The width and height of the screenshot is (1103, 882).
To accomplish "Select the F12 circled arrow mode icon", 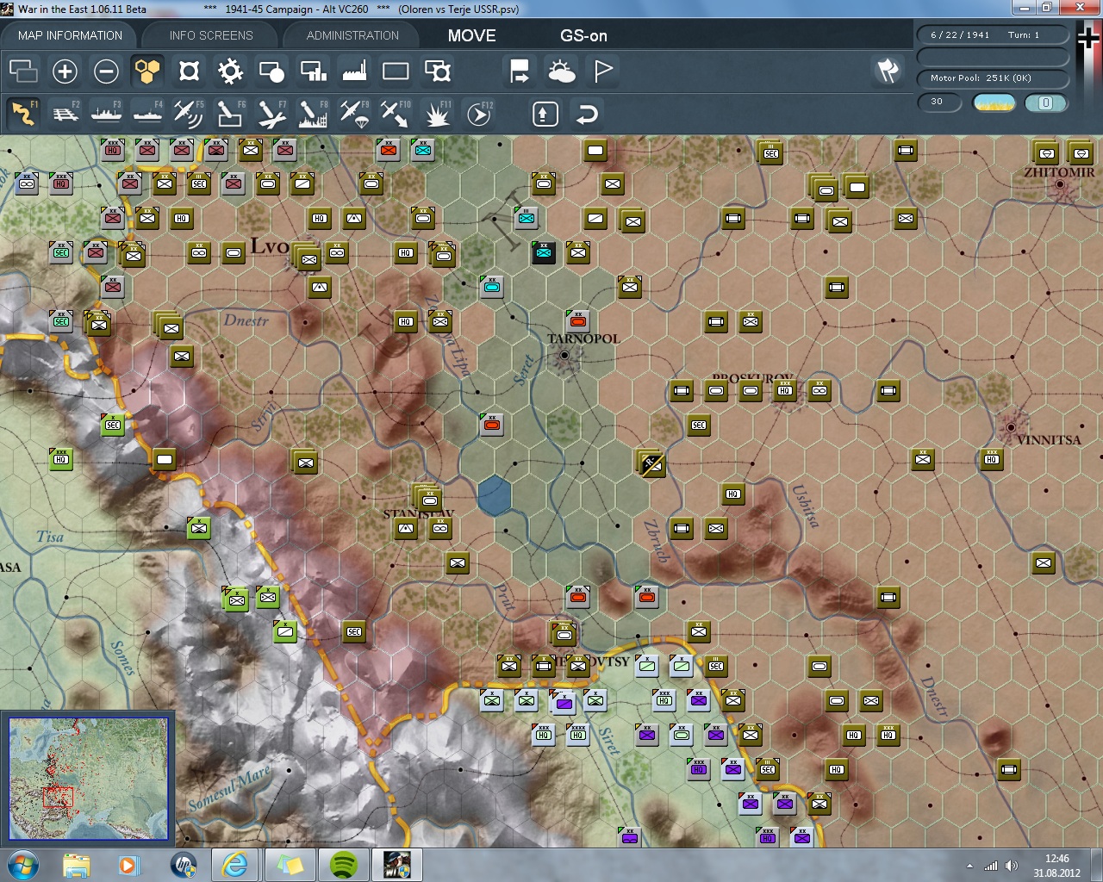I will tap(479, 114).
